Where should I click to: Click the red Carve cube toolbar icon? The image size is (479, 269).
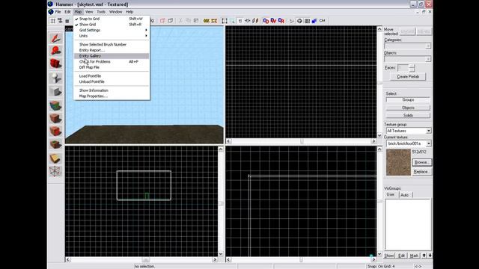pos(162,21)
